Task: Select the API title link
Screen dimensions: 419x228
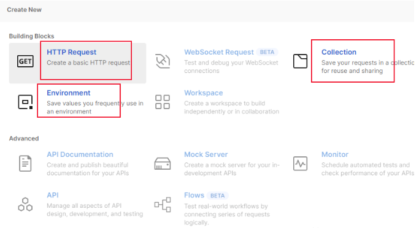Action: click(53, 195)
